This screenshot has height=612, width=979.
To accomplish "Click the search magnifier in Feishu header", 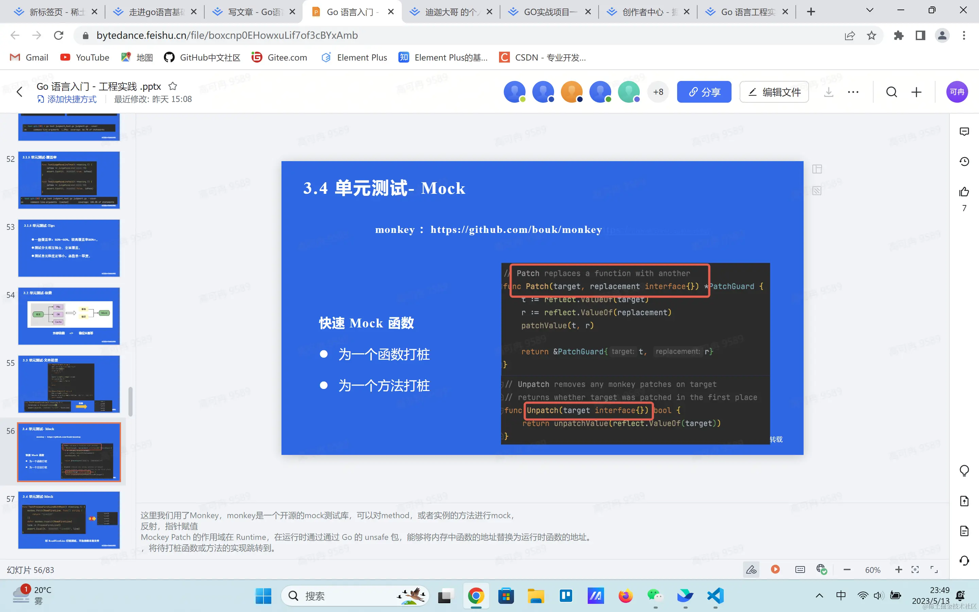I will (x=892, y=92).
